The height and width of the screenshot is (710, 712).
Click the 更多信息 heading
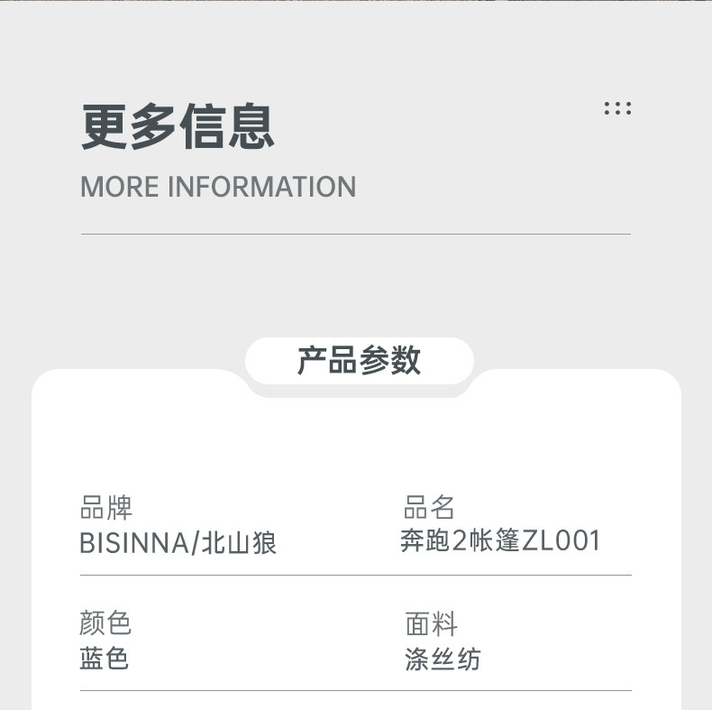coord(178,126)
